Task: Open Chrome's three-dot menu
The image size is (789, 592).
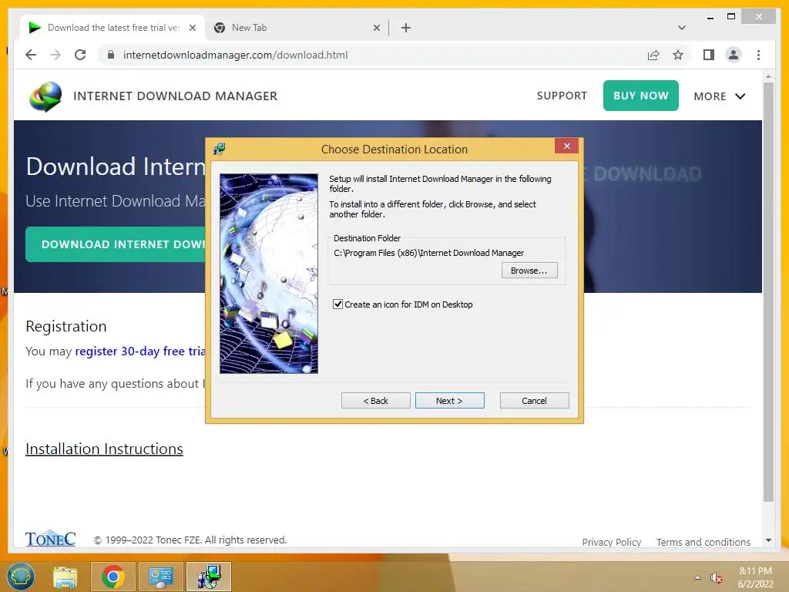Action: click(758, 55)
